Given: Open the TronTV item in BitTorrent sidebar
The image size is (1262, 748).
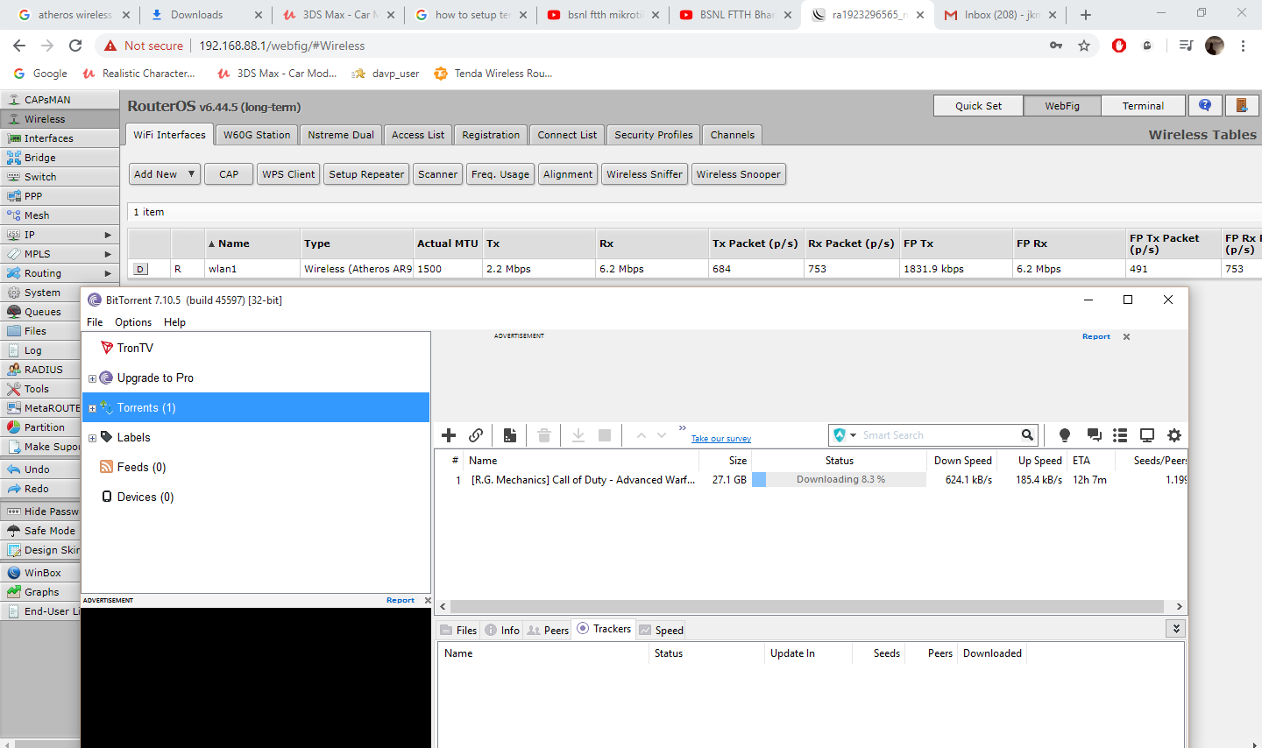Looking at the screenshot, I should click(x=135, y=348).
